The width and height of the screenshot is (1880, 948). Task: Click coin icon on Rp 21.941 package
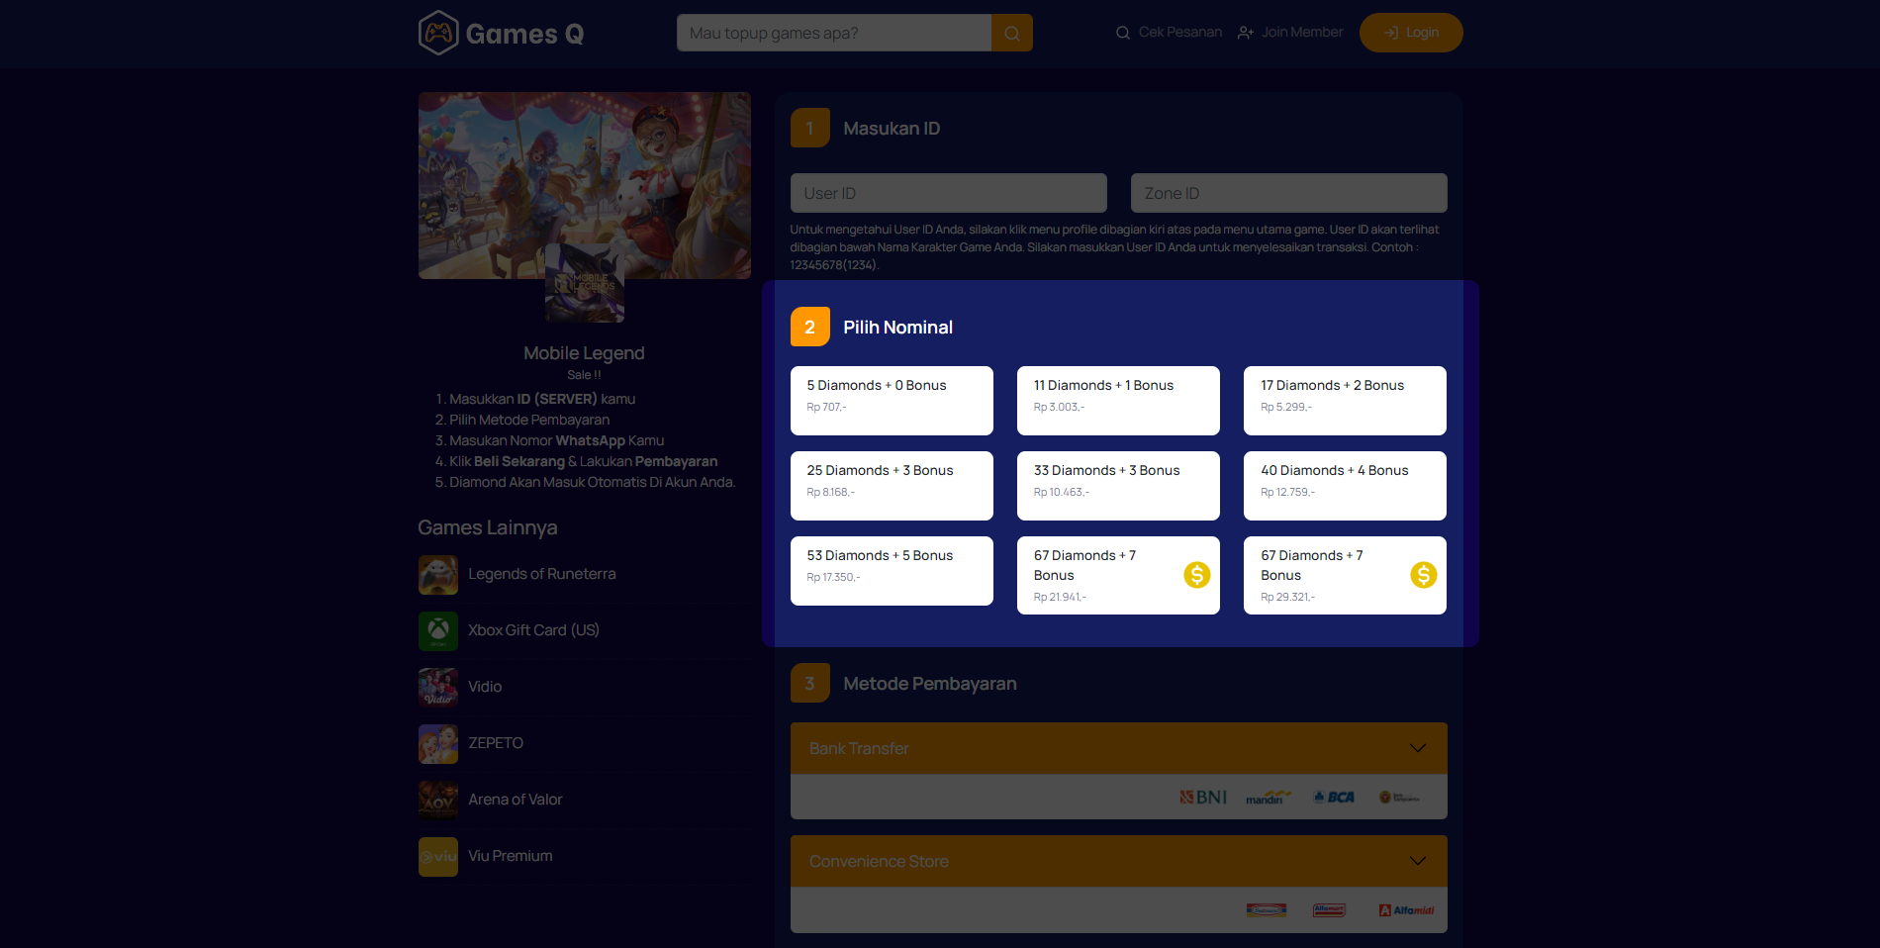pyautogui.click(x=1197, y=575)
